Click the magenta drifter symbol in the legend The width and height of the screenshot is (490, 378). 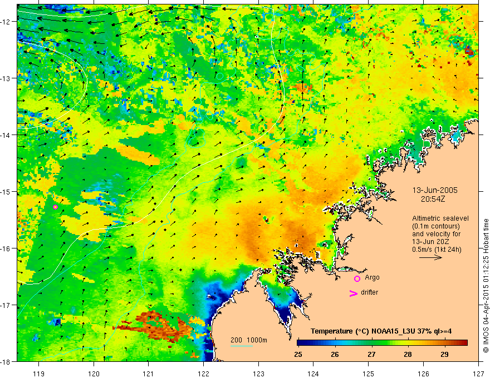353,294
